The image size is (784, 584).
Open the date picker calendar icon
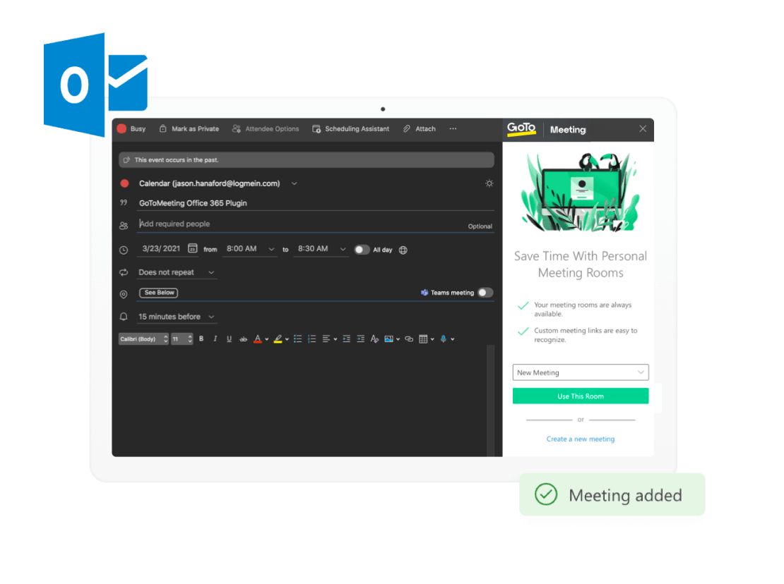(193, 249)
